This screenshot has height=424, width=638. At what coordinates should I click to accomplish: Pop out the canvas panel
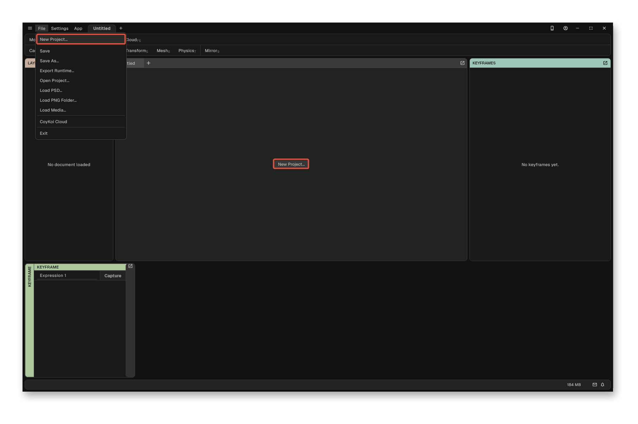[x=462, y=63]
